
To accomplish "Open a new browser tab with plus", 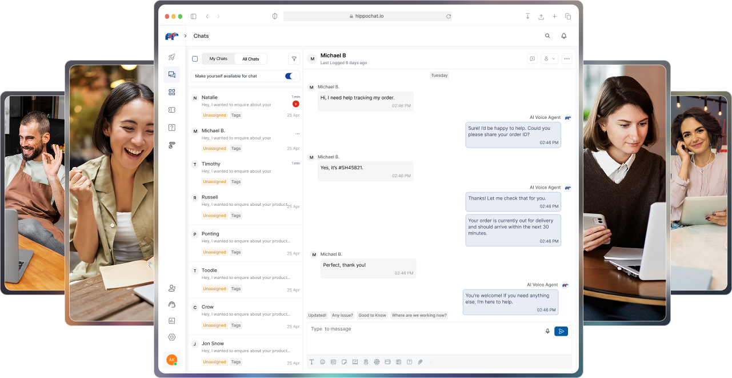I will tap(554, 16).
